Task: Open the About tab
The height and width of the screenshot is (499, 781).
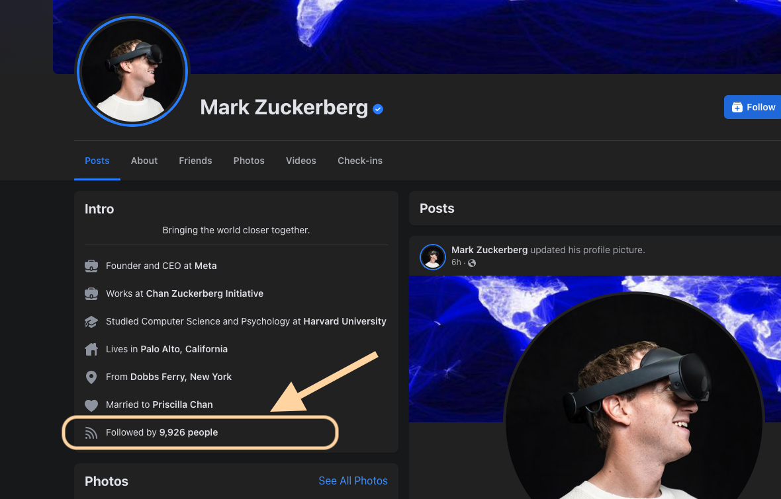Action: (144, 161)
